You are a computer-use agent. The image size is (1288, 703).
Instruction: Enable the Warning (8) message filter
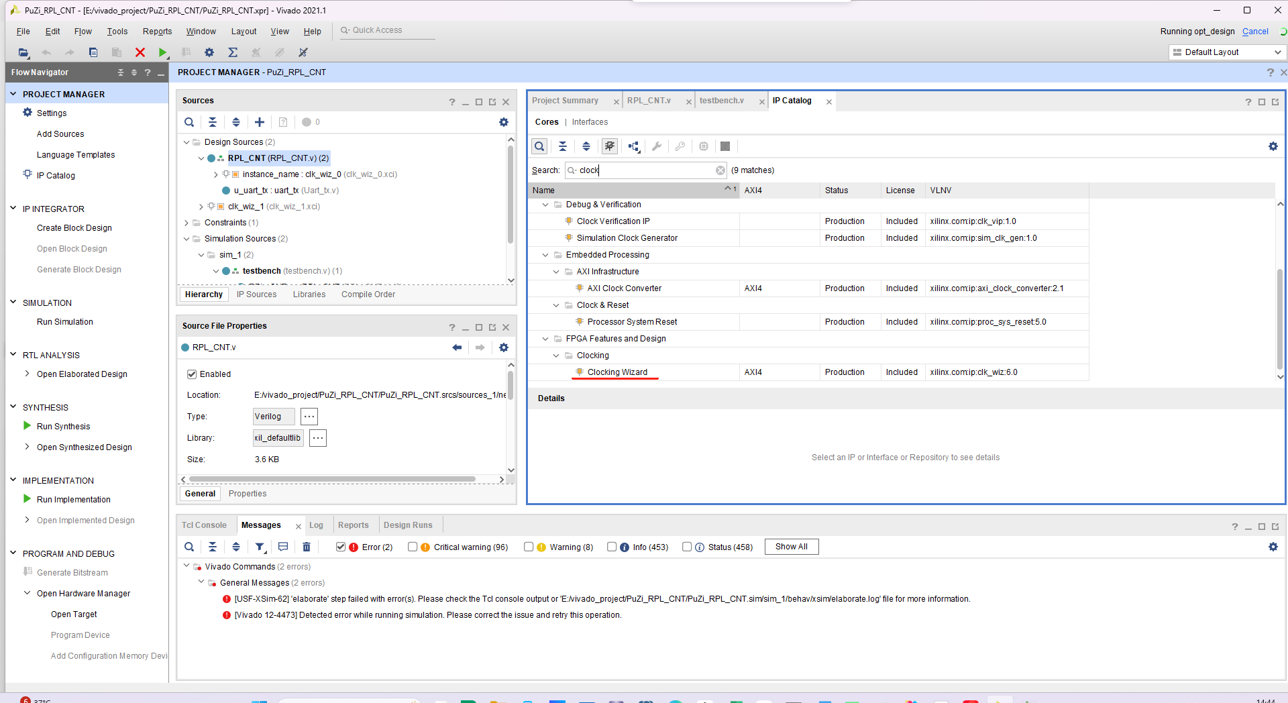(x=529, y=547)
